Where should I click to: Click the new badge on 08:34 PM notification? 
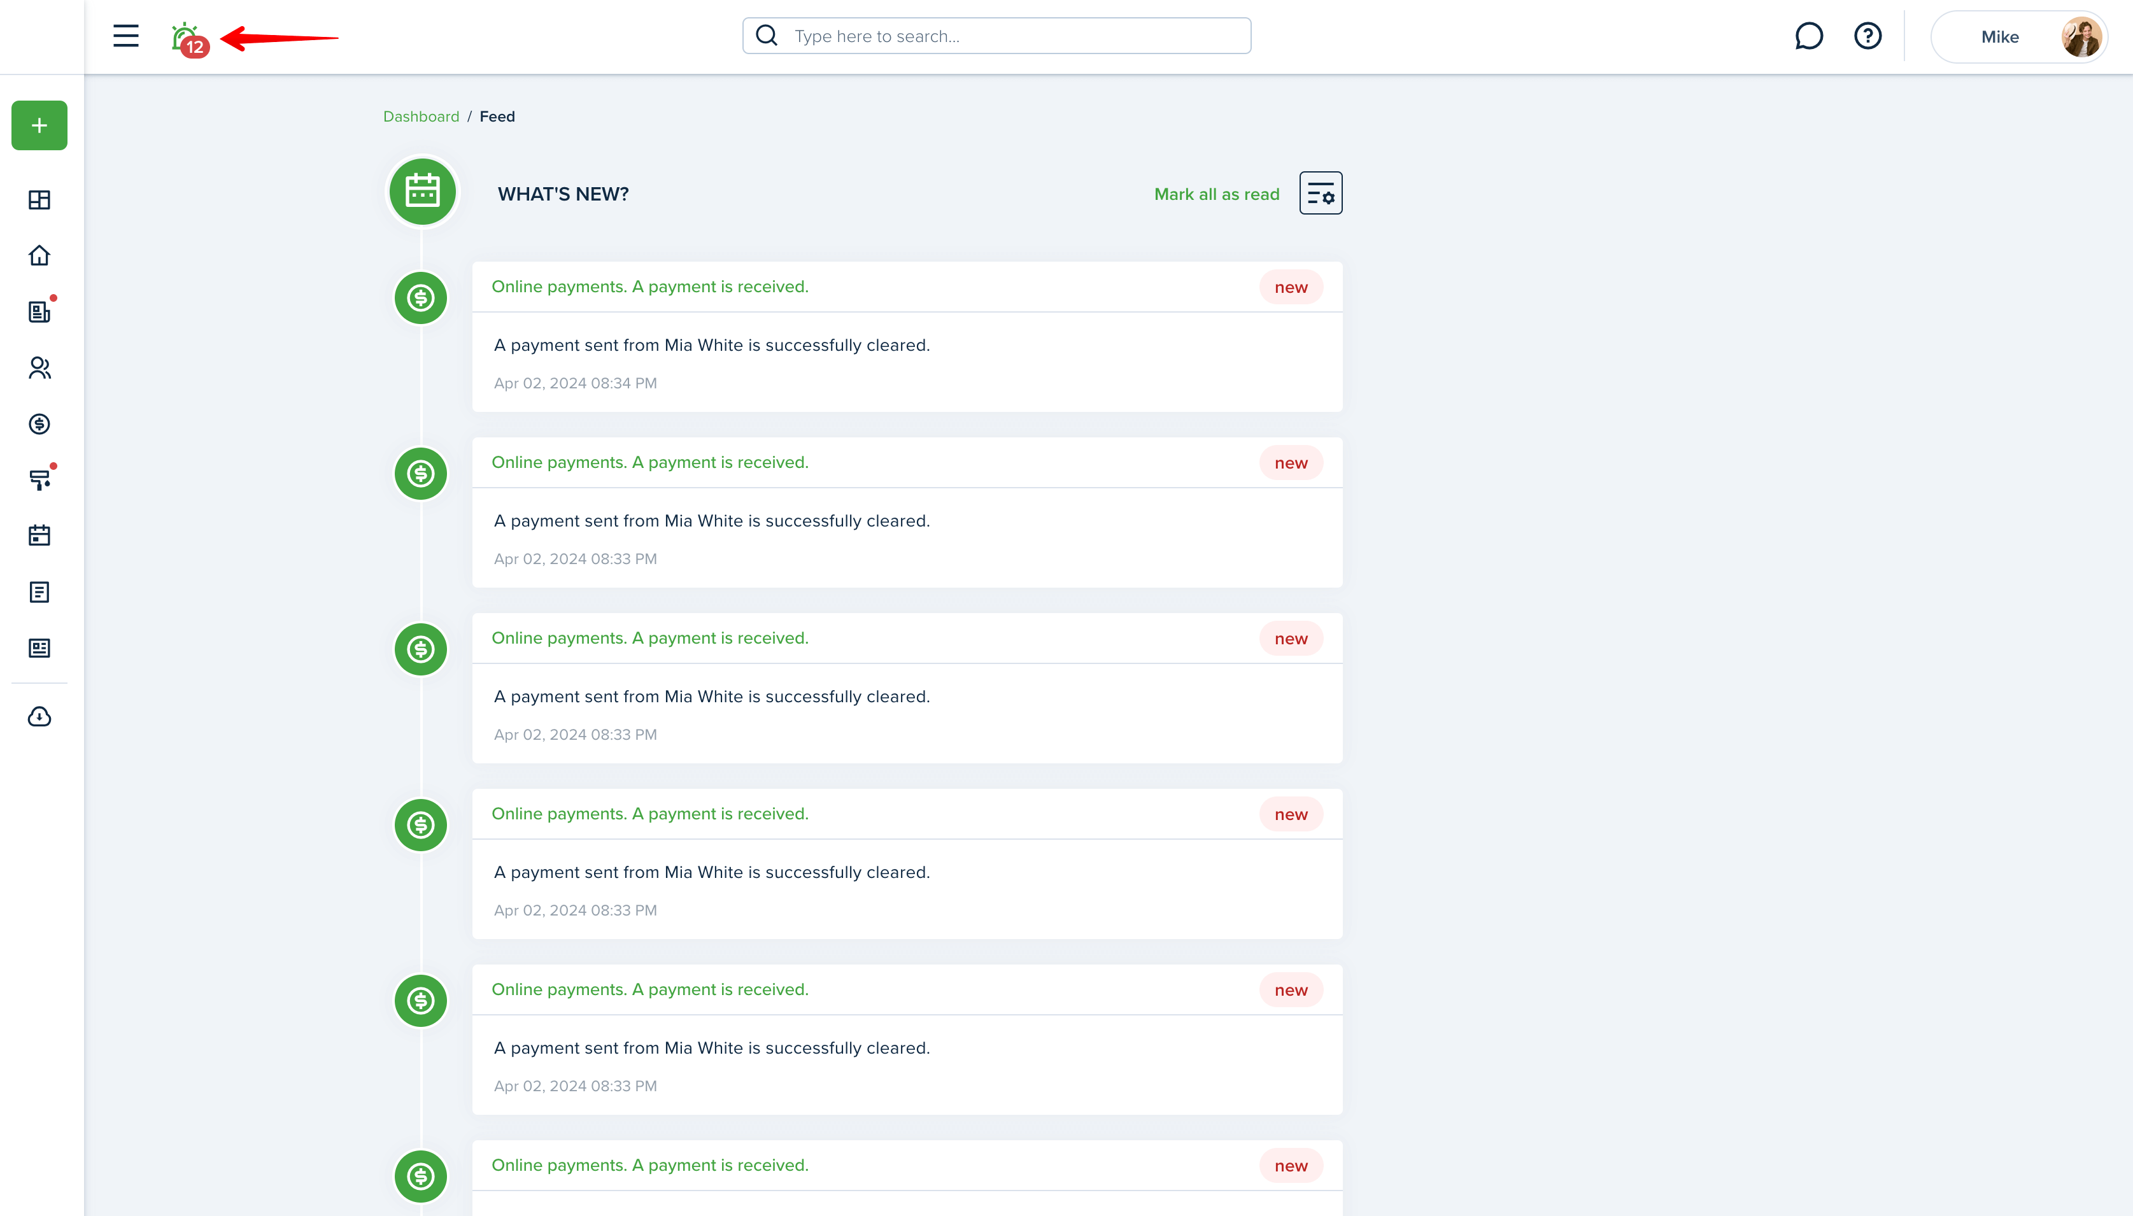pyautogui.click(x=1291, y=287)
